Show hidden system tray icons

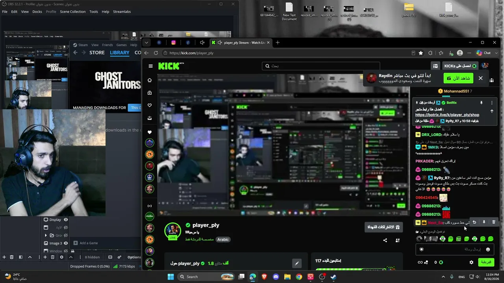tap(443, 277)
